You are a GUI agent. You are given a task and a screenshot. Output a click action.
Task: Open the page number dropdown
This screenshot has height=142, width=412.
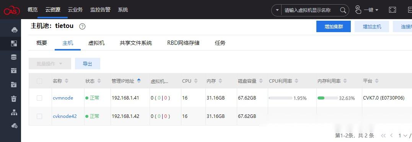click(x=403, y=136)
